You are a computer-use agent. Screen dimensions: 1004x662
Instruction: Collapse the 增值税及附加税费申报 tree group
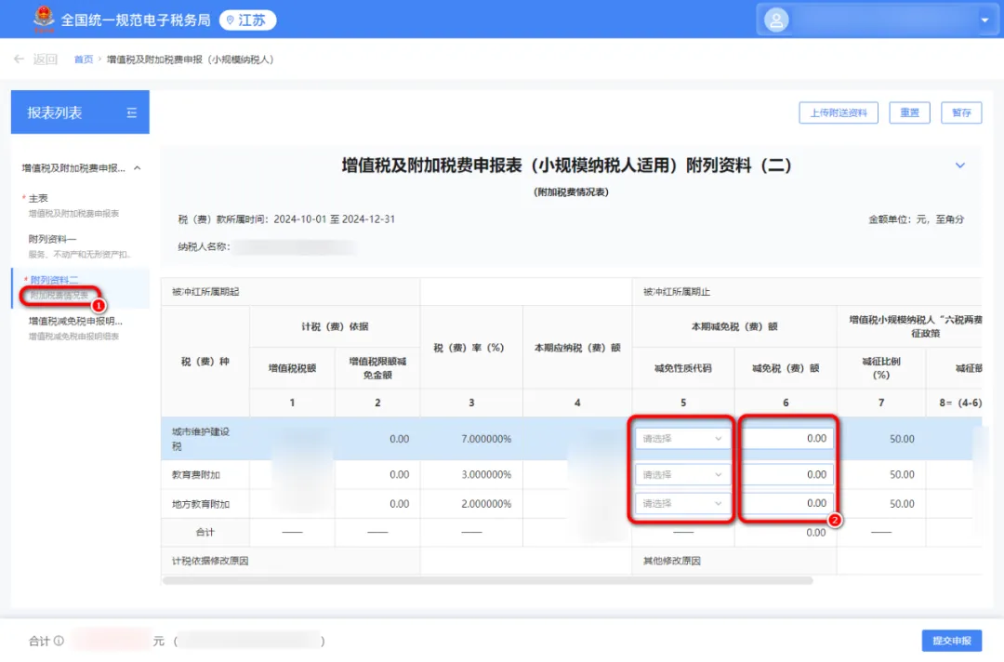(138, 168)
